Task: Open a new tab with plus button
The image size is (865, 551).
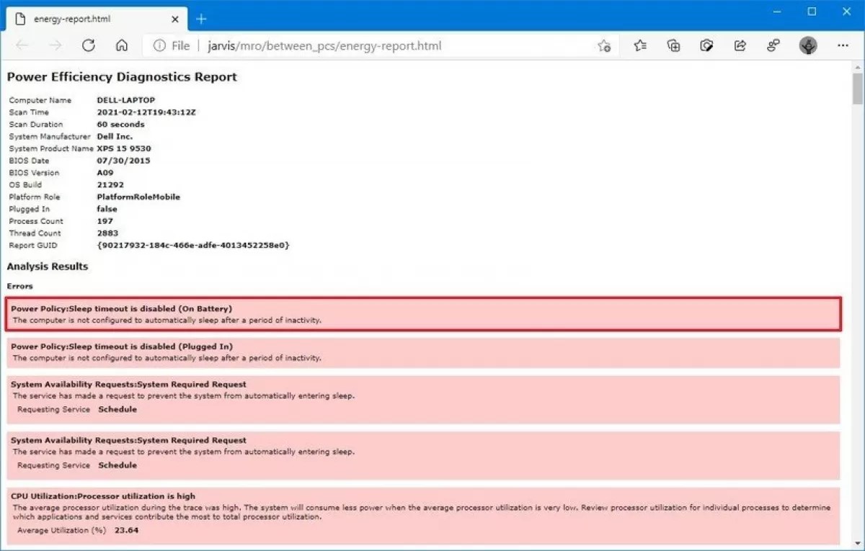Action: click(x=201, y=19)
